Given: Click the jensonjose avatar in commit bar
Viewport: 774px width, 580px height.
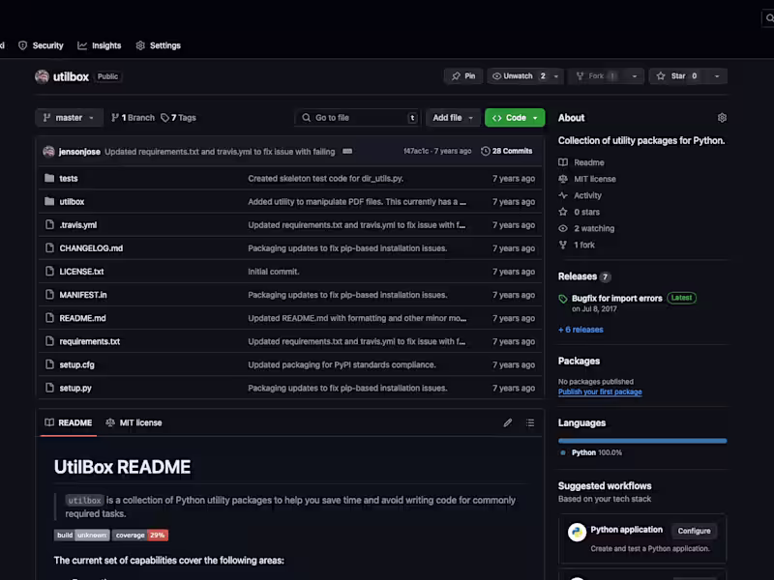Looking at the screenshot, I should click(48, 151).
